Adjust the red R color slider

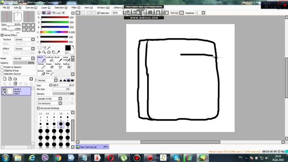[x=55, y=18]
